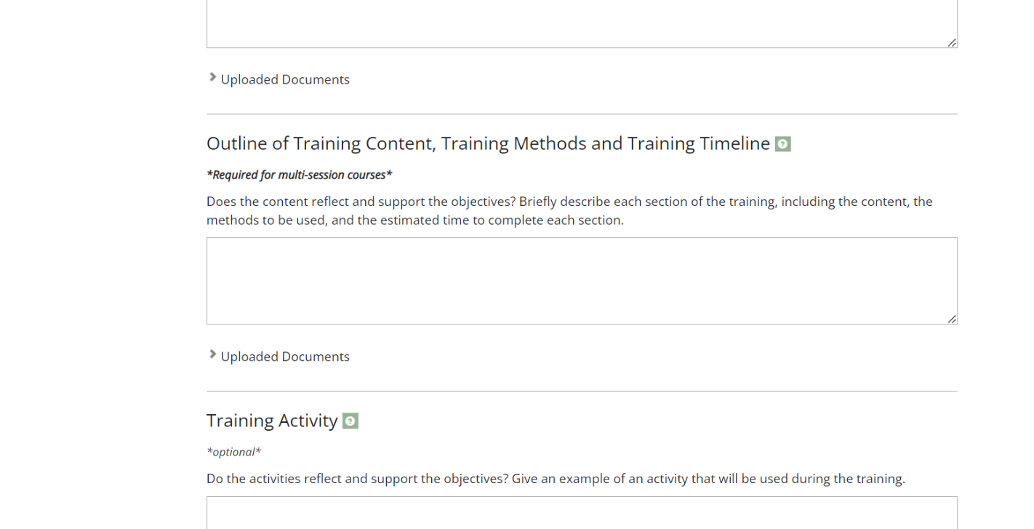Click the Uploaded Documents label under the outline text box

click(x=285, y=357)
